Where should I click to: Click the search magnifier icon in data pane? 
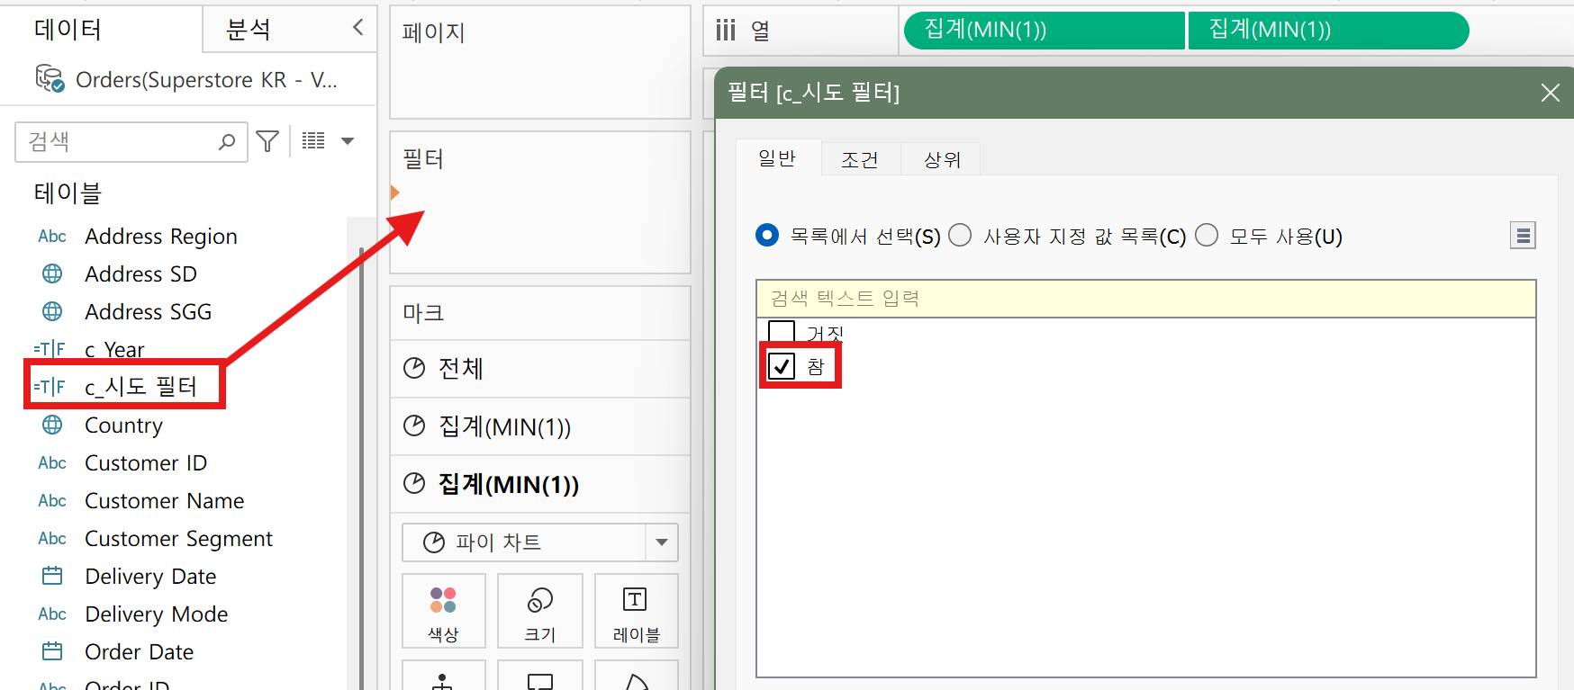click(x=227, y=141)
